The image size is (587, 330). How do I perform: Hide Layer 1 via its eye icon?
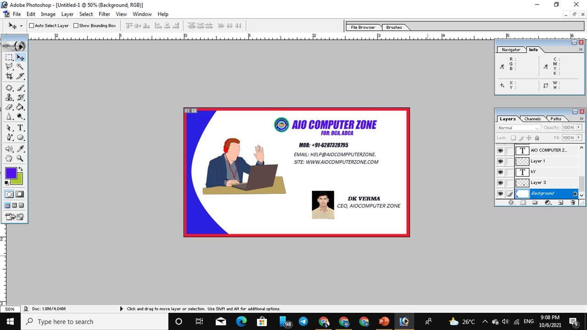(500, 161)
